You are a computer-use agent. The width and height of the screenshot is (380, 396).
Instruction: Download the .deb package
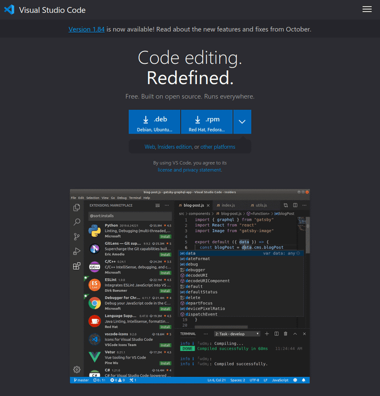point(154,122)
